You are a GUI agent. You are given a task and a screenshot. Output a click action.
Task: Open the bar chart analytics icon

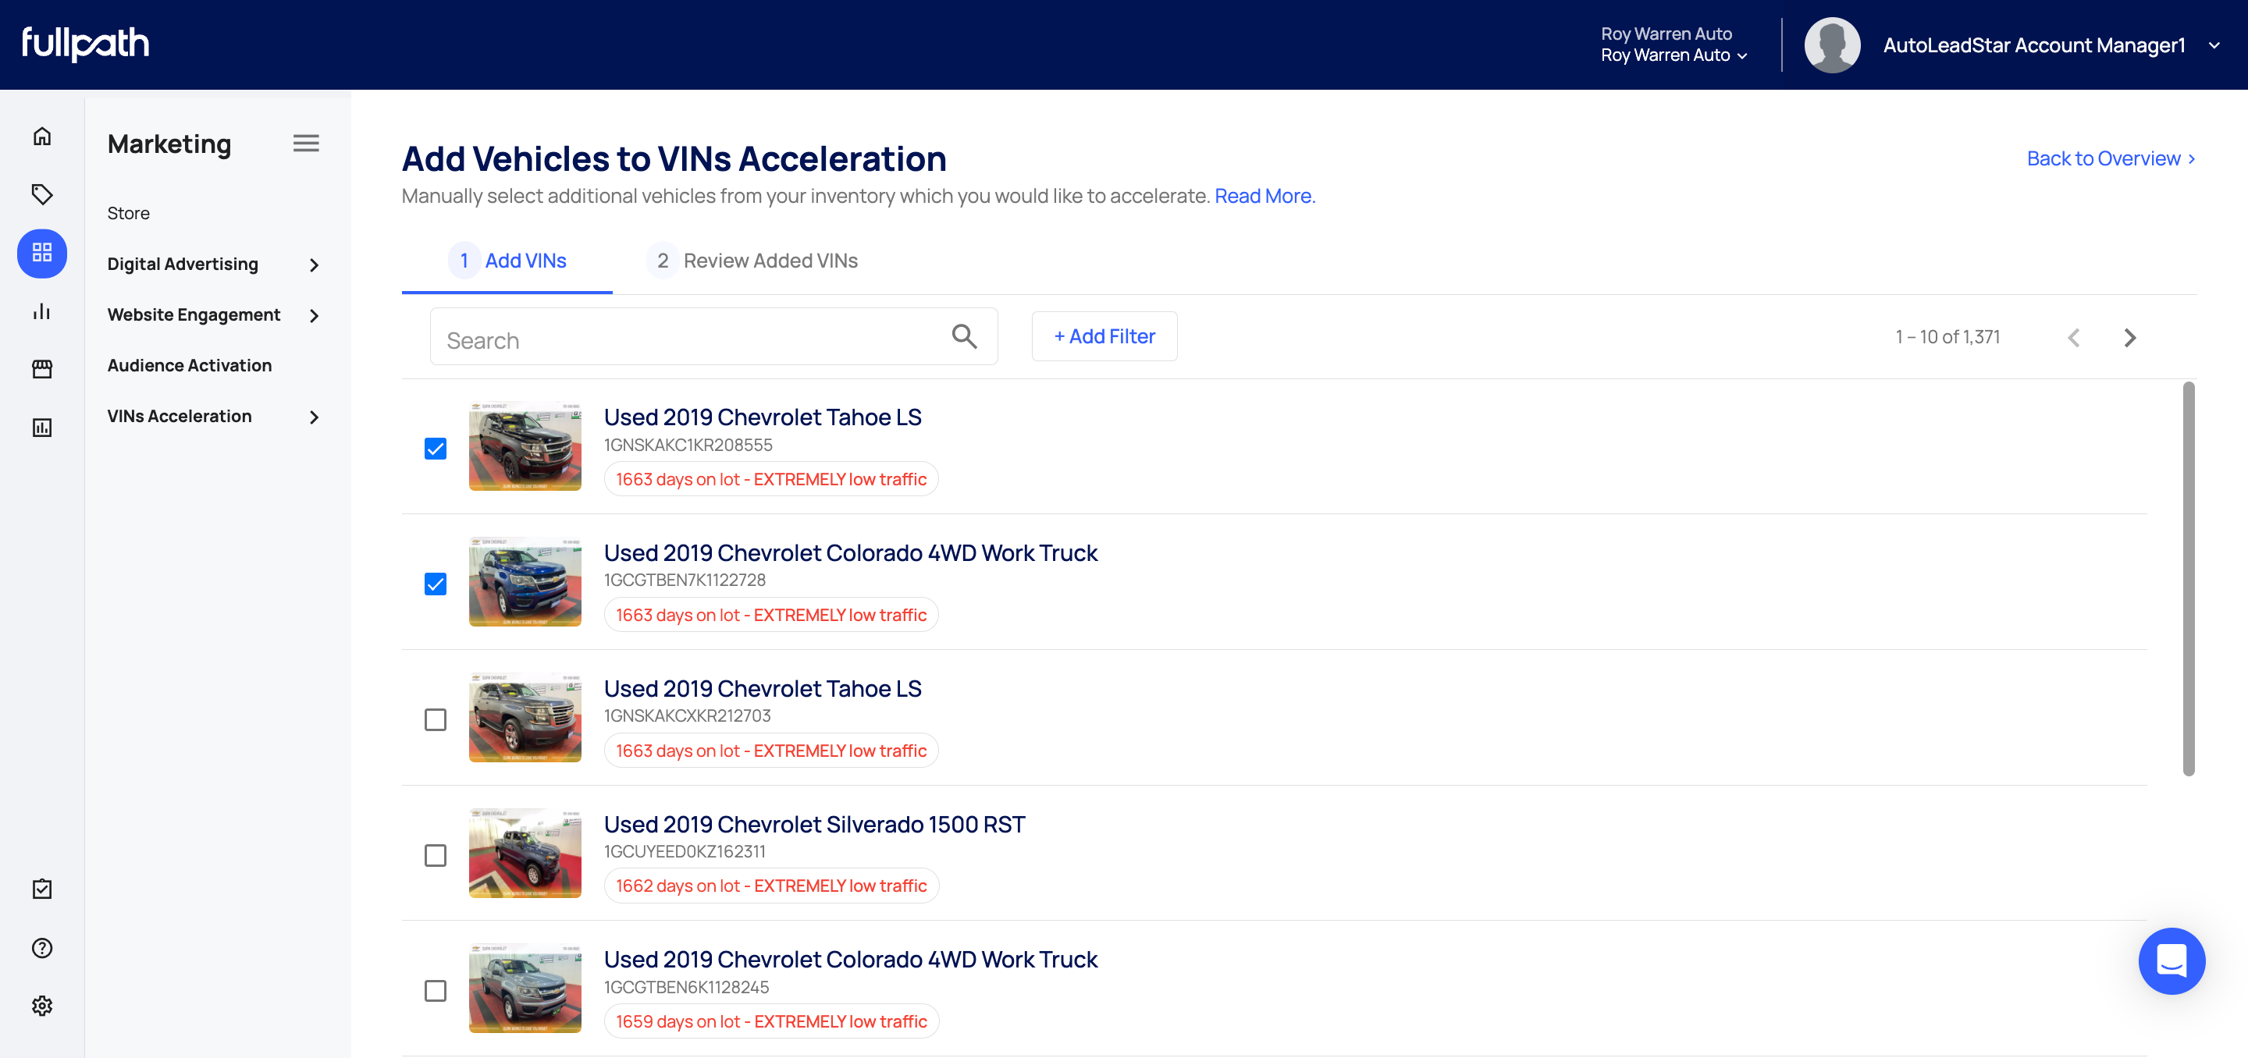tap(42, 311)
